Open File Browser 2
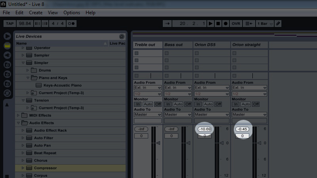The width and height of the screenshot is (317, 178). (7, 74)
